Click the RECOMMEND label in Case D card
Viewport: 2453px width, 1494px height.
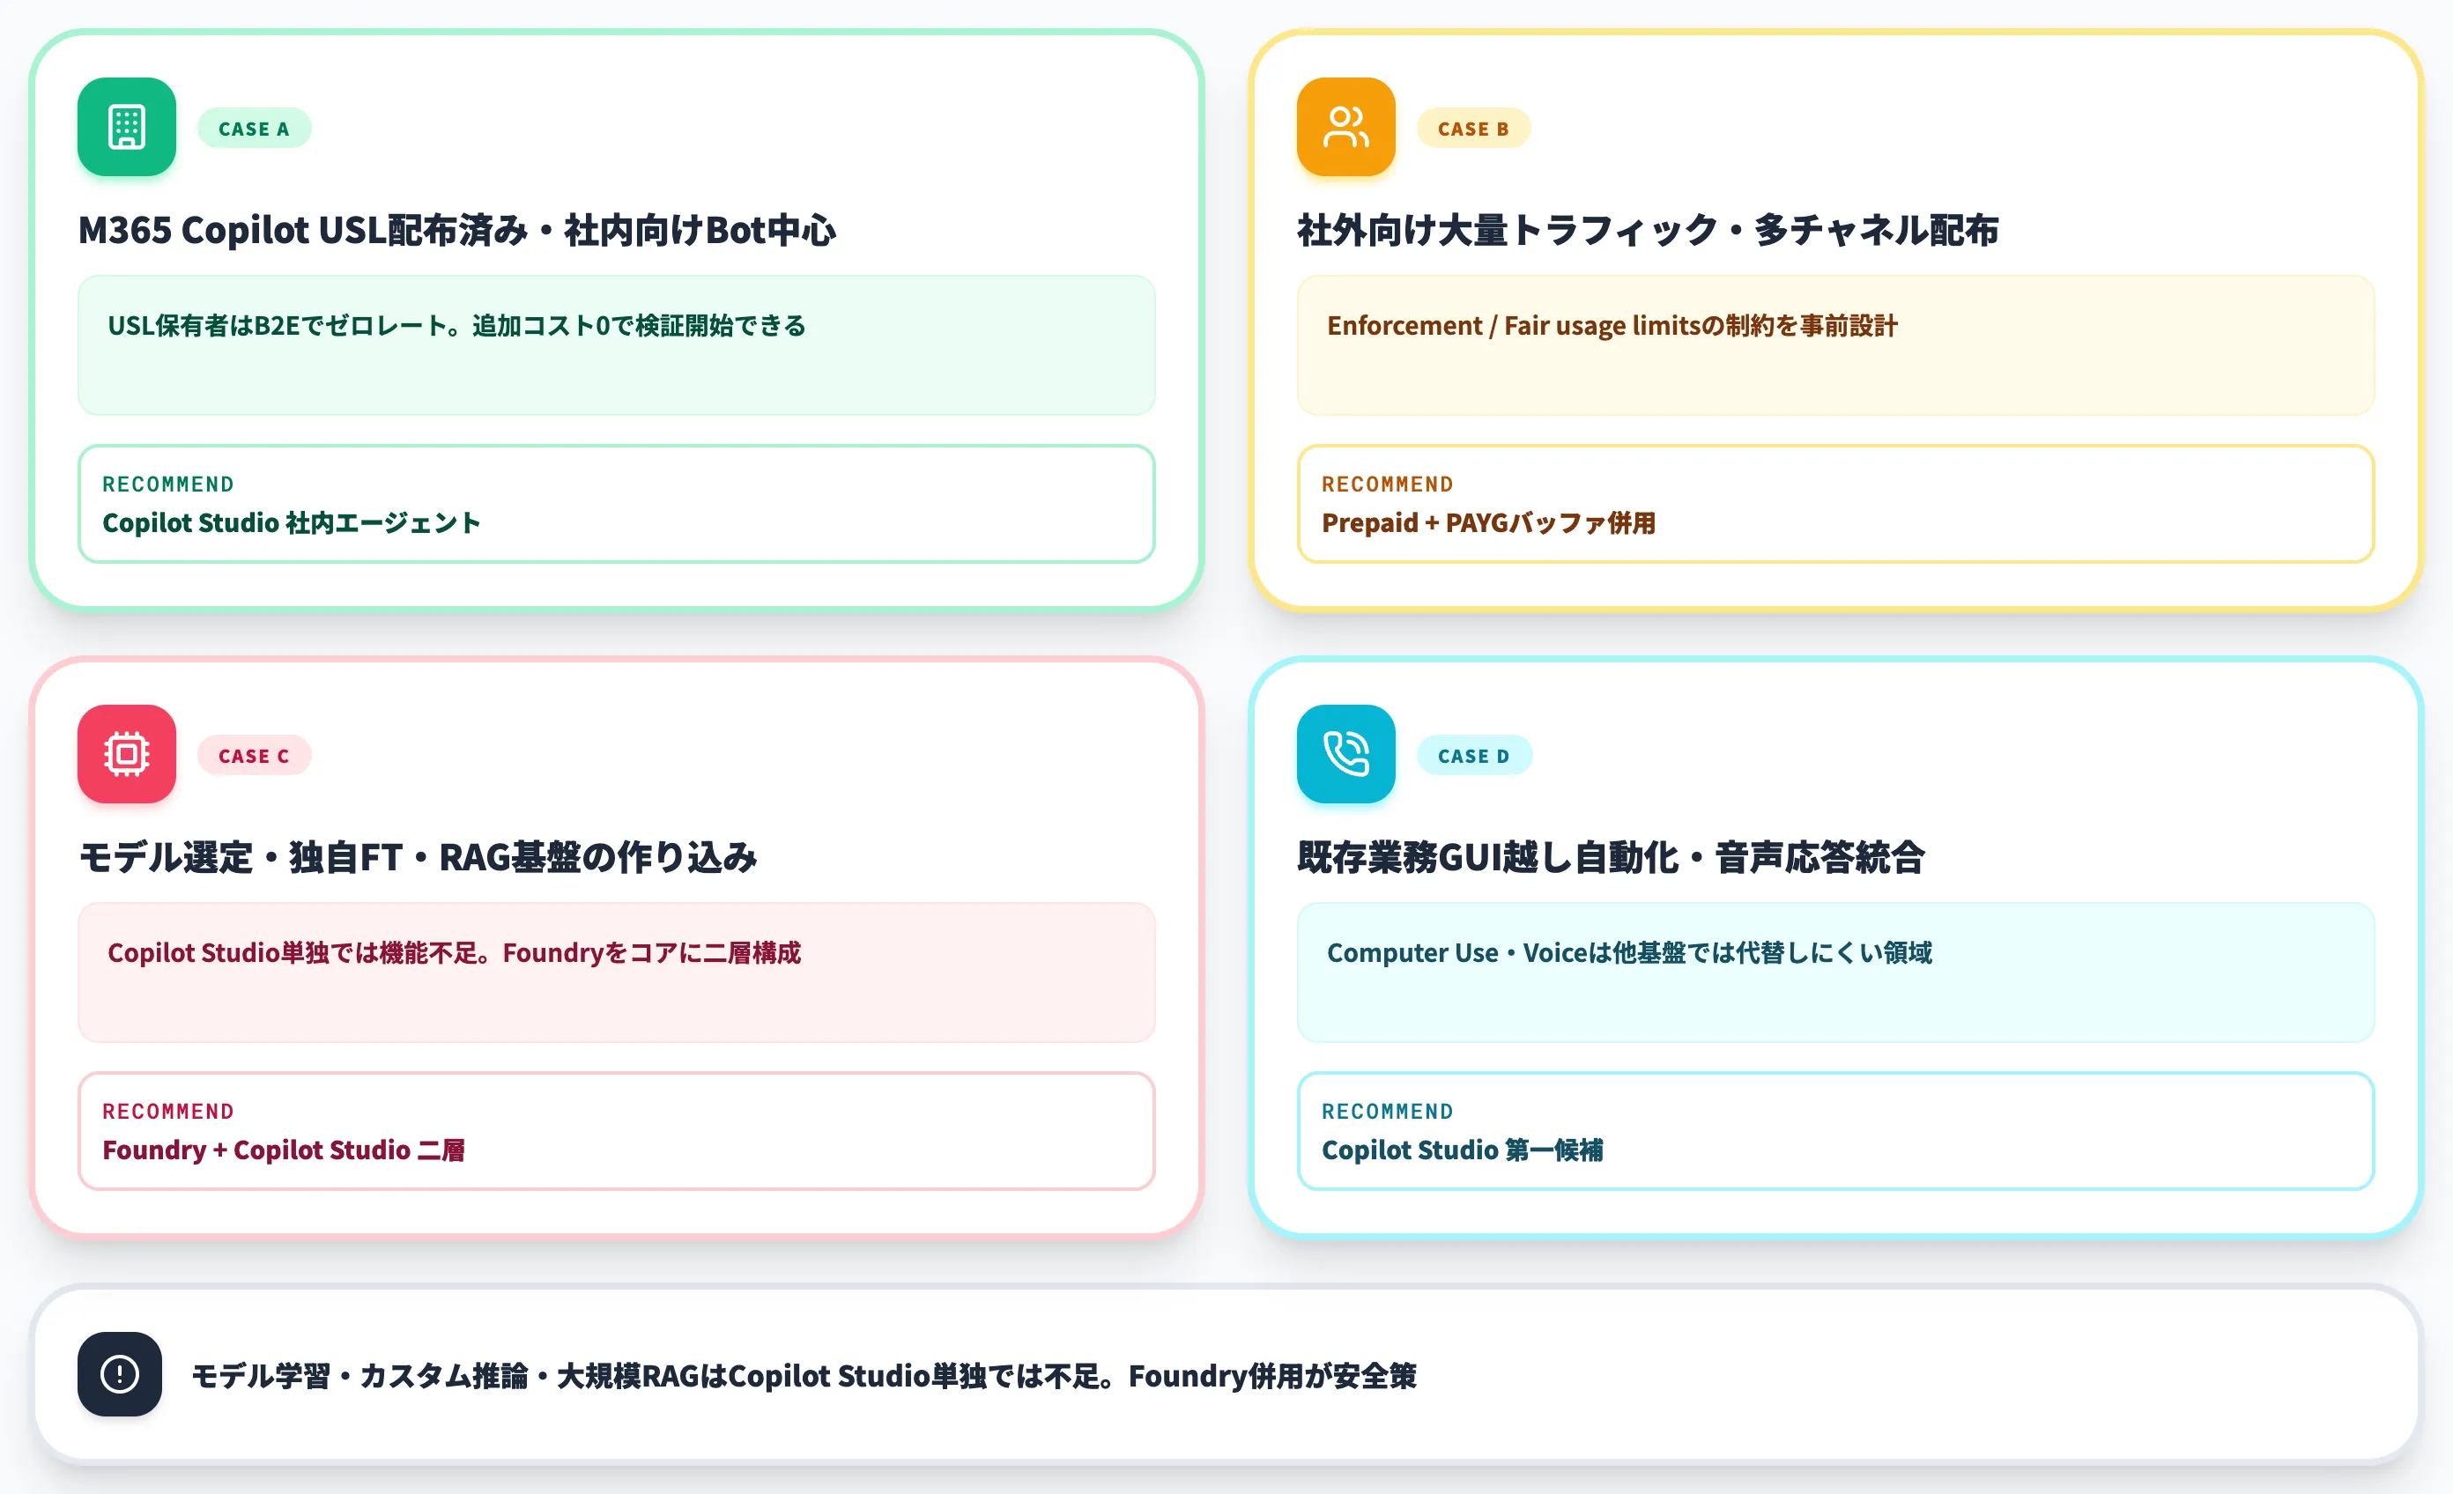click(x=1387, y=1111)
